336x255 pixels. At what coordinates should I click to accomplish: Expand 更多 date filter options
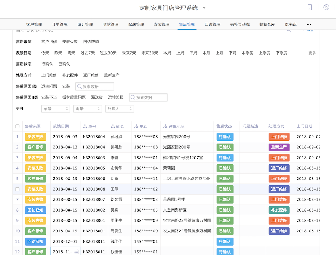pos(312,53)
